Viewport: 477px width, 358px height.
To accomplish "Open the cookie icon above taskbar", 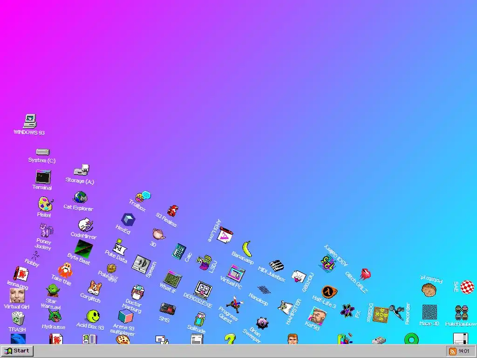I will point(123,339).
